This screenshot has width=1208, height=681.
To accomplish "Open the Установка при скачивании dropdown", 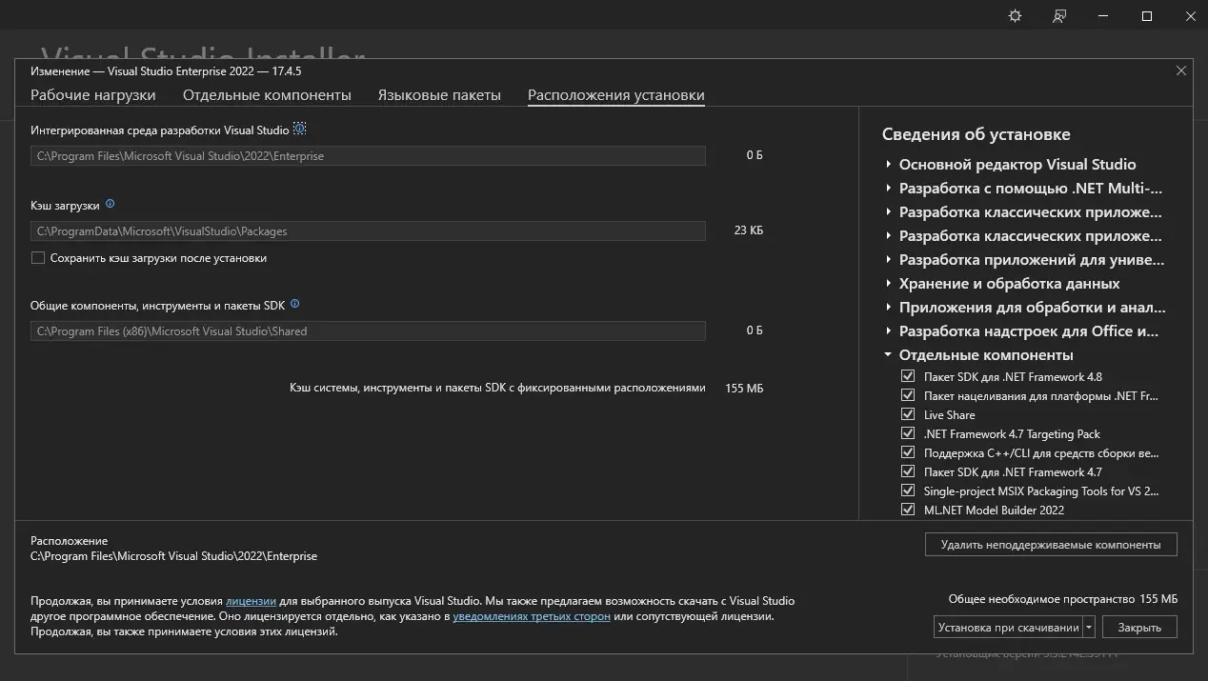I will coord(1088,627).
